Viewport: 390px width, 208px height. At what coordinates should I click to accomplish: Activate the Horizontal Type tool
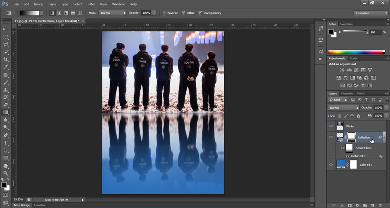(6, 143)
